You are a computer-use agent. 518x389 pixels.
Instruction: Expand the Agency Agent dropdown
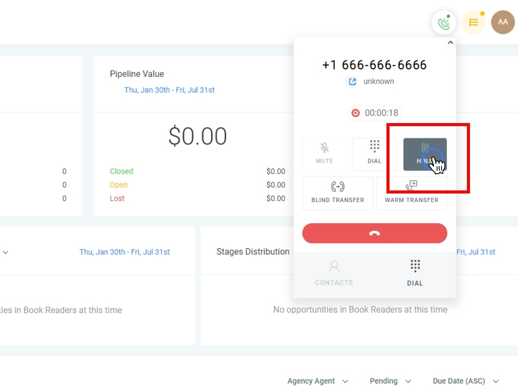point(318,381)
